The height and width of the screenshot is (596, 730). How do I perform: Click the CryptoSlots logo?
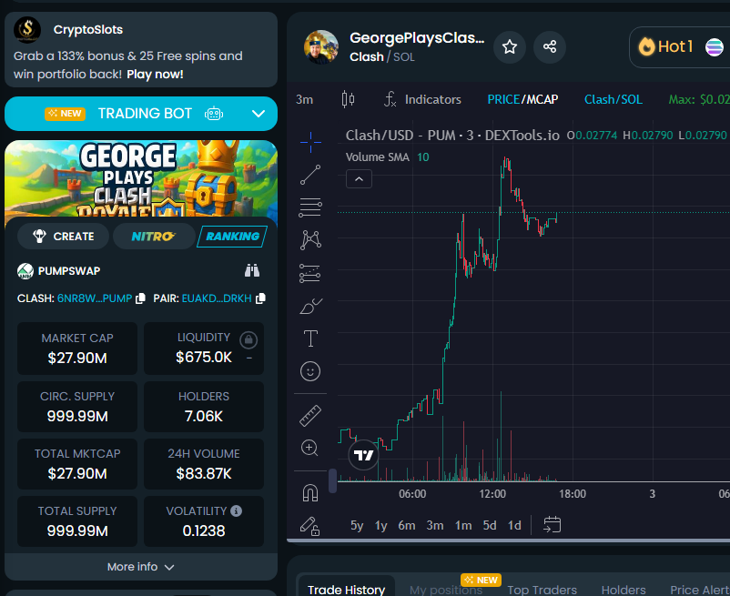point(27,29)
